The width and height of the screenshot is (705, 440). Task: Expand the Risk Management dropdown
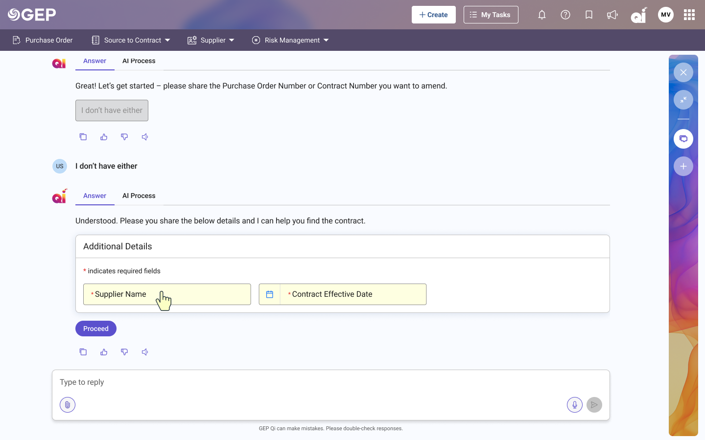[290, 40]
